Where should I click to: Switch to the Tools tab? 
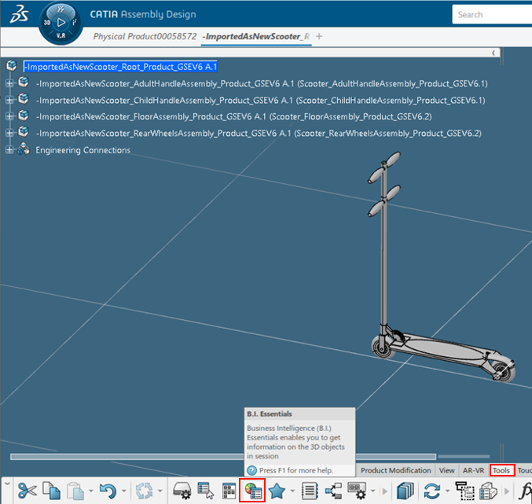[x=501, y=470]
